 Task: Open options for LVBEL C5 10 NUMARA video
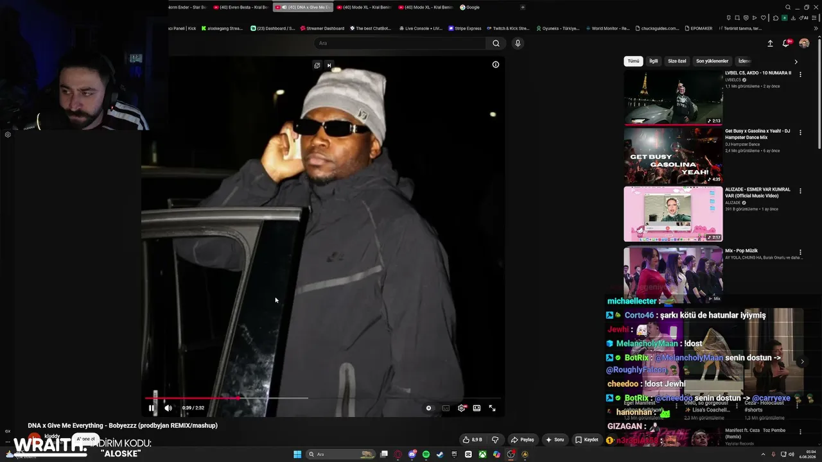tap(800, 74)
